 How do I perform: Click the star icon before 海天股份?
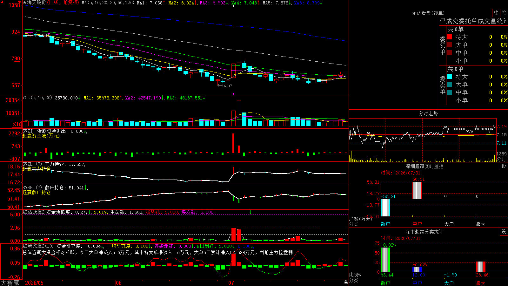(x=25, y=3)
